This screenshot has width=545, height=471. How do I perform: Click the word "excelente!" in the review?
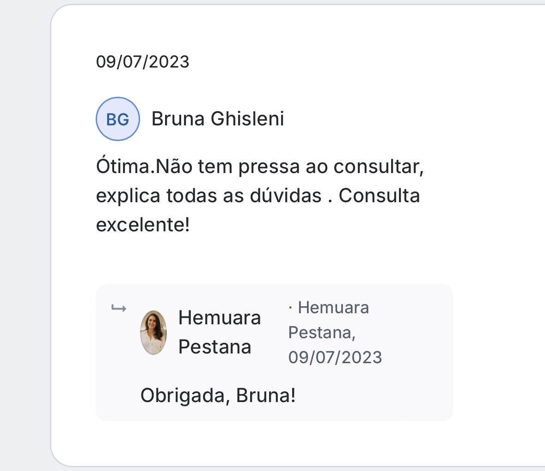[143, 225]
